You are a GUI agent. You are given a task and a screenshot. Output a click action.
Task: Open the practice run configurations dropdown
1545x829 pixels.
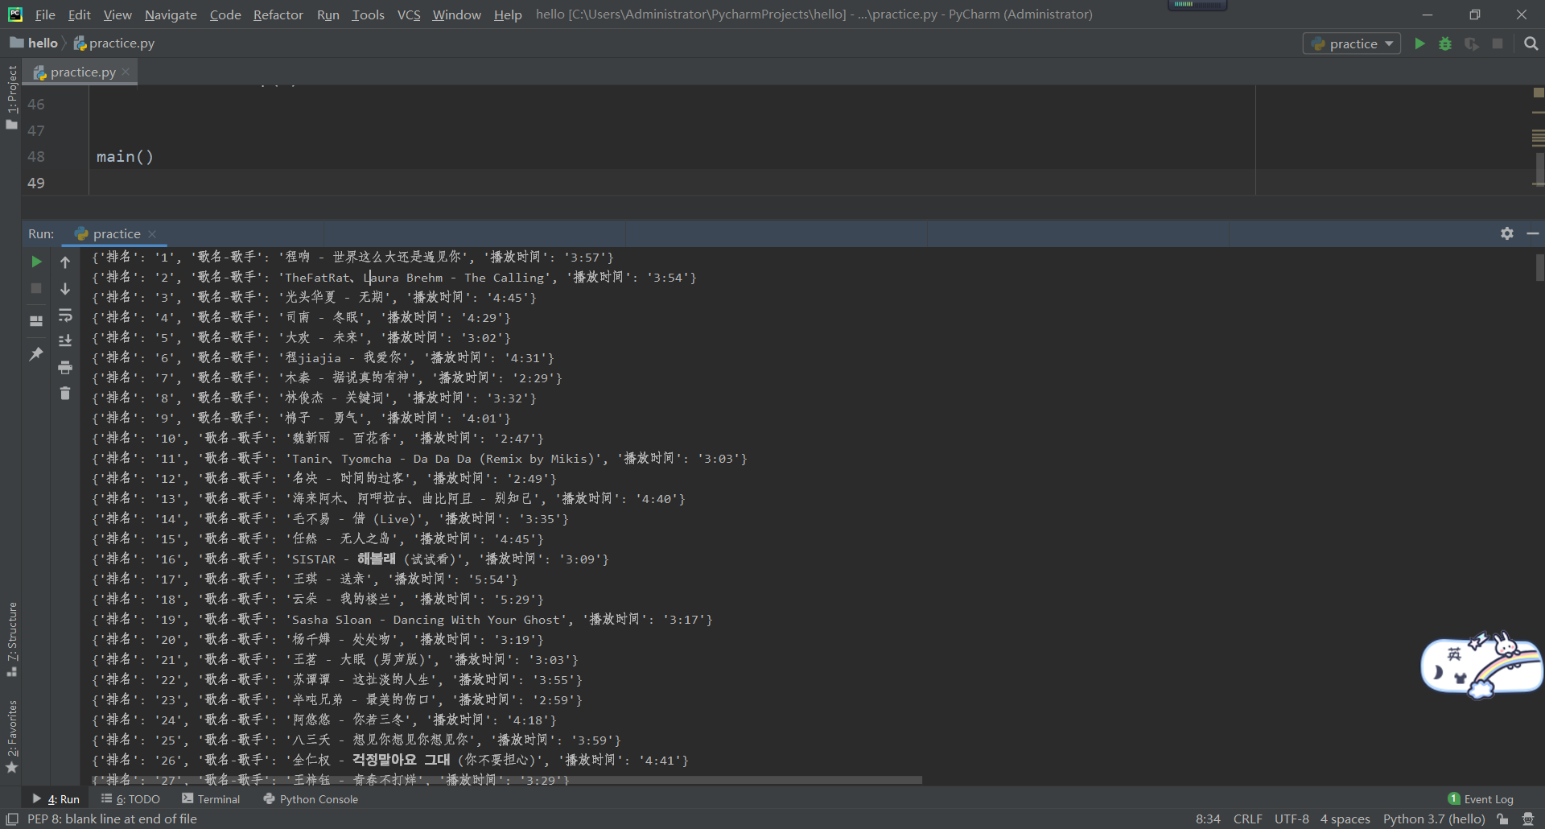pos(1352,43)
